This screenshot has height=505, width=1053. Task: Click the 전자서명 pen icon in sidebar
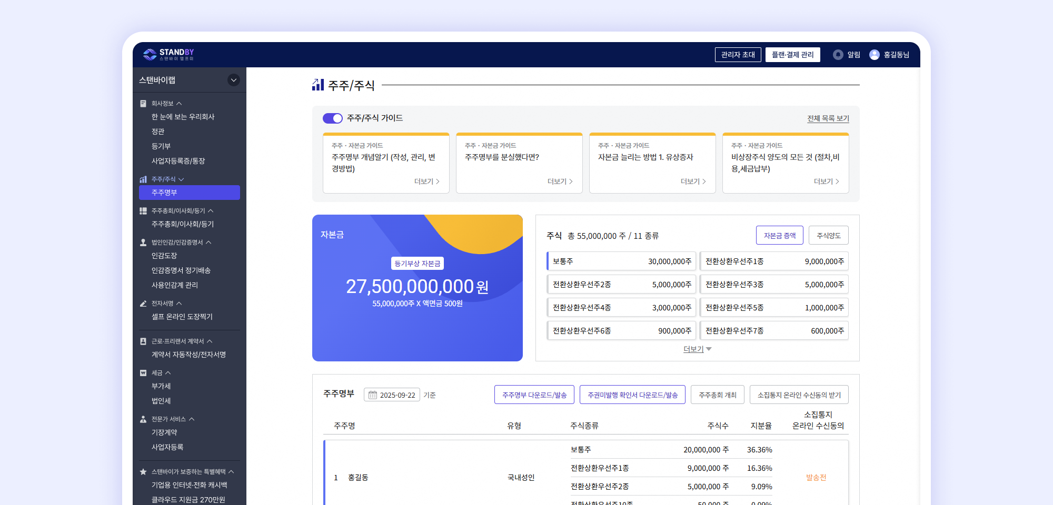pyautogui.click(x=143, y=304)
